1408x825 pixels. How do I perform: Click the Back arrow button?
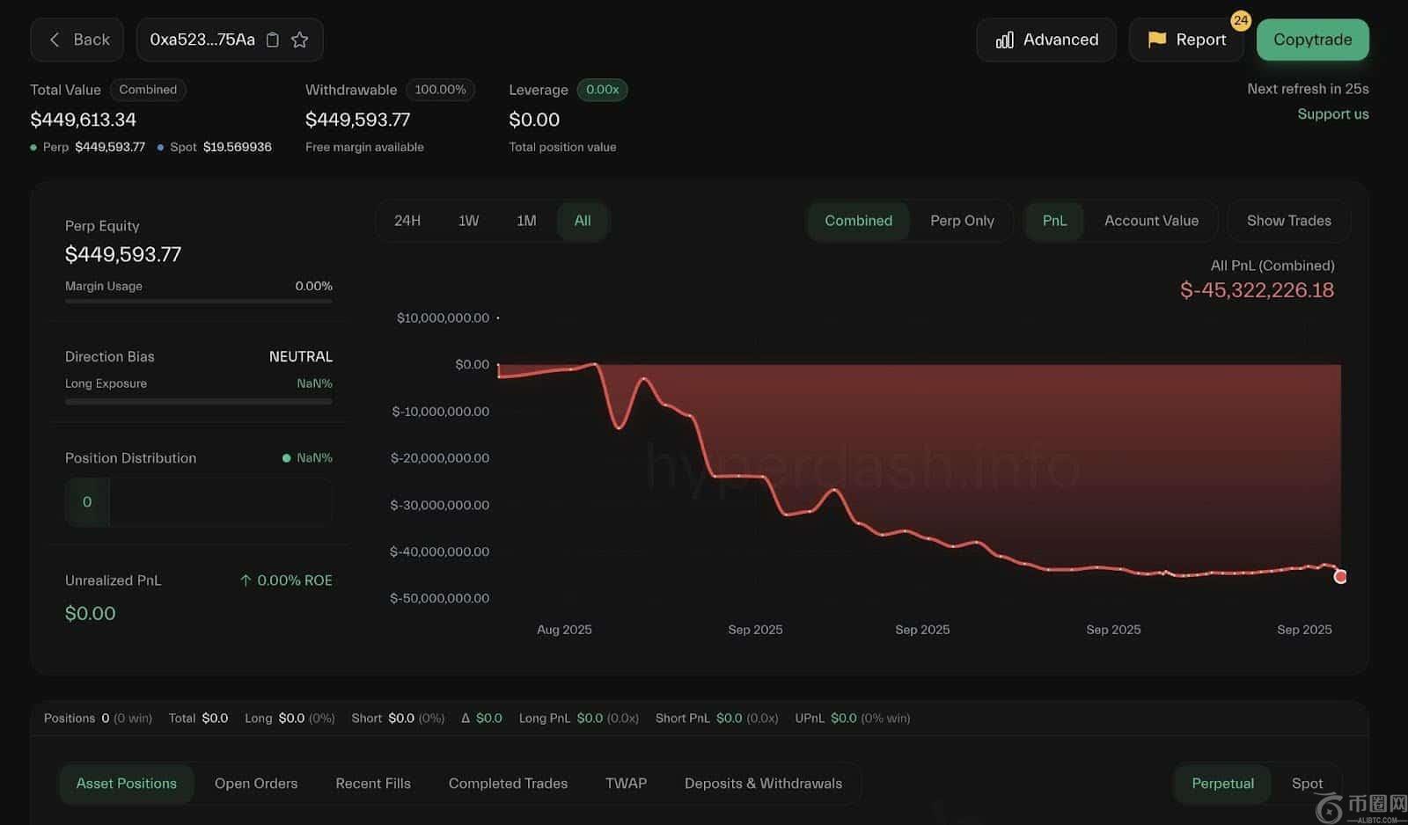pyautogui.click(x=77, y=40)
